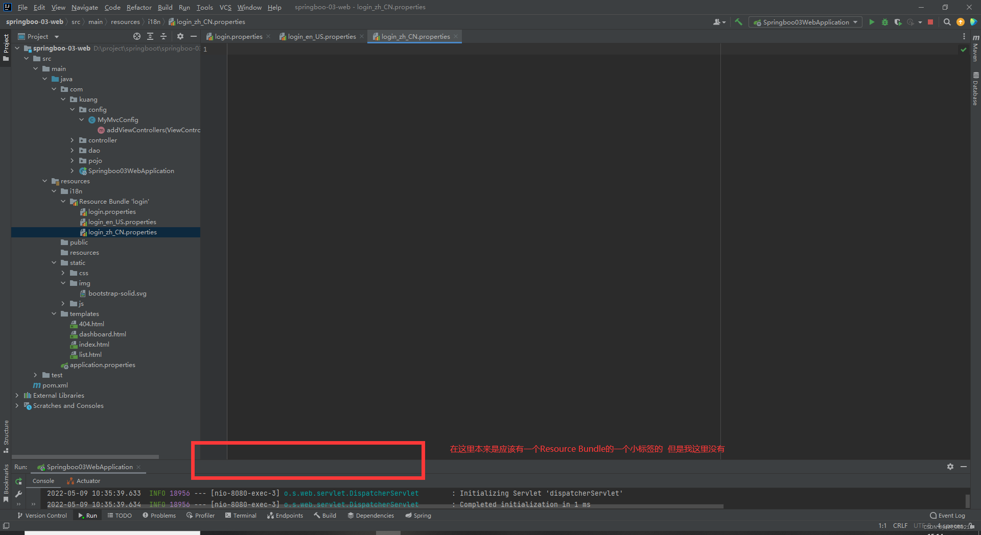Screen dimensions: 981x535
Task: Open Run panel settings gear
Action: point(950,467)
